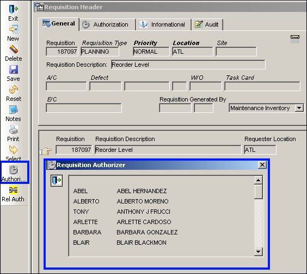Print the requisition using printer icon

pos(13,130)
